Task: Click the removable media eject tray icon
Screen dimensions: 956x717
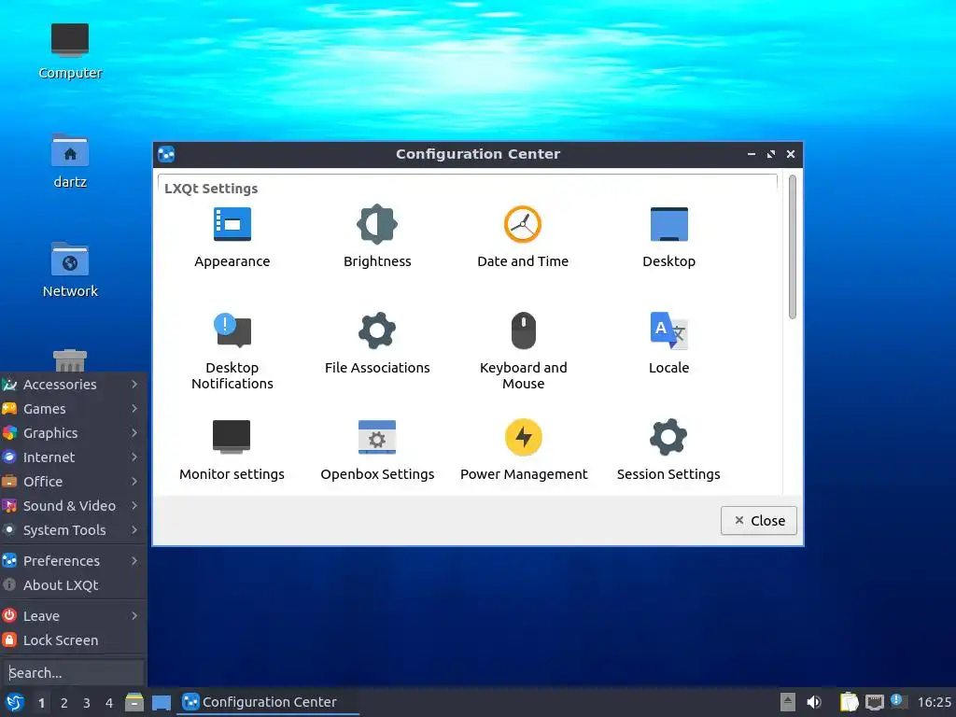Action: [x=788, y=702]
